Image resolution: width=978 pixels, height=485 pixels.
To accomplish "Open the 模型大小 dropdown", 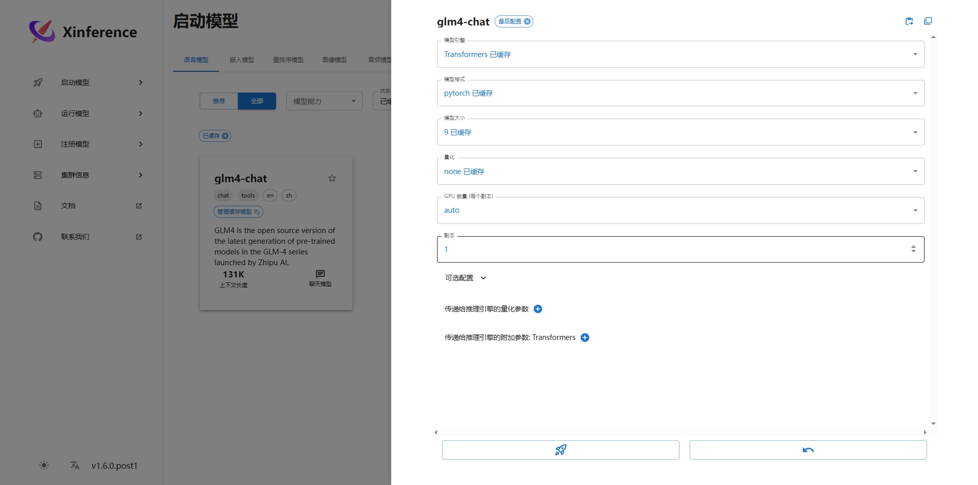I will 681,132.
